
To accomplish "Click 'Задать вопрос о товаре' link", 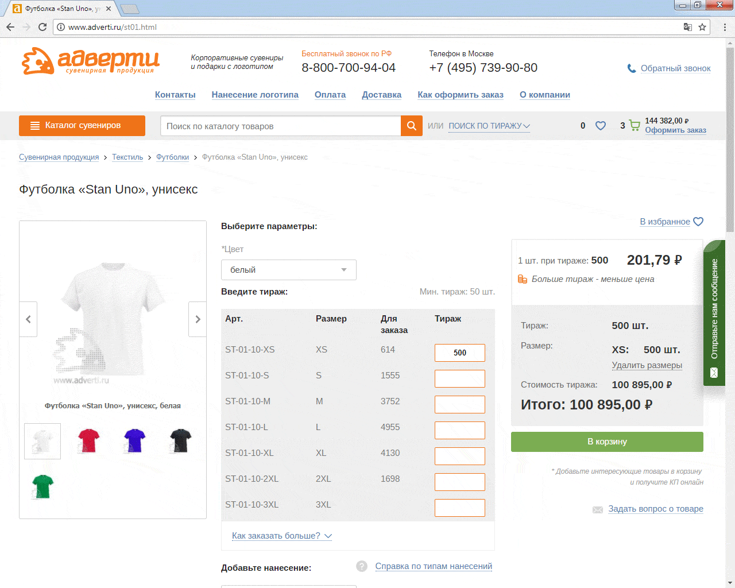I will point(656,509).
